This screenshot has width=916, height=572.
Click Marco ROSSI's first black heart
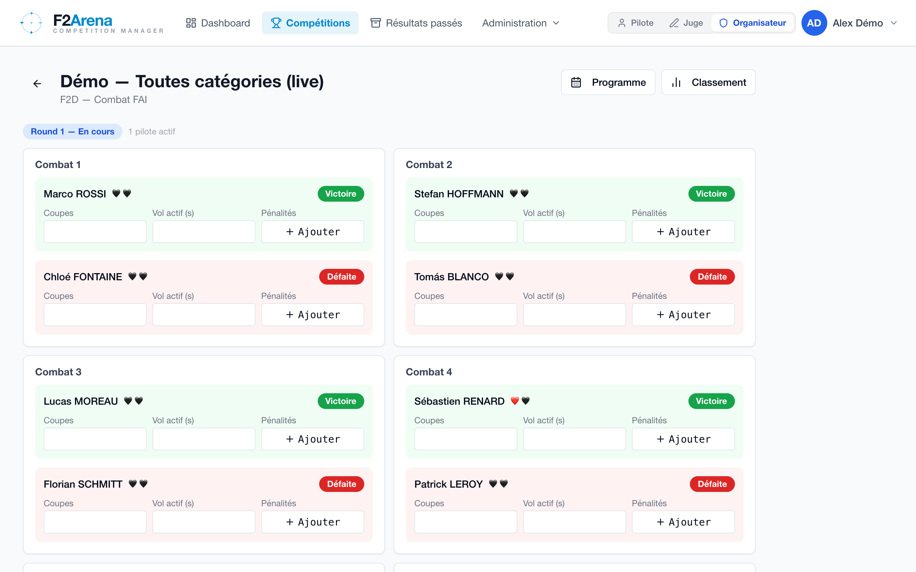pyautogui.click(x=116, y=193)
